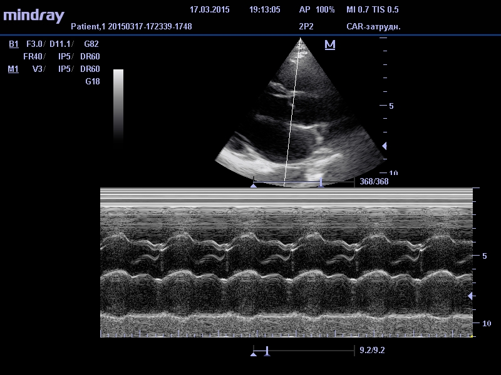
Task: Click the left triangle marker on the 9.2/9.2 bar
Action: point(254,354)
